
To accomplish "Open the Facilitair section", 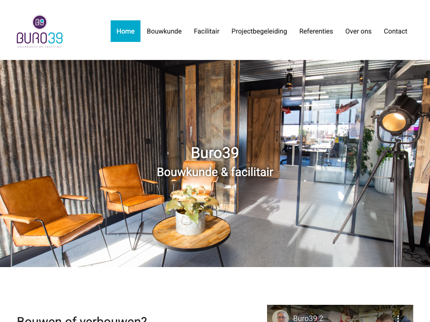I will click(x=207, y=31).
